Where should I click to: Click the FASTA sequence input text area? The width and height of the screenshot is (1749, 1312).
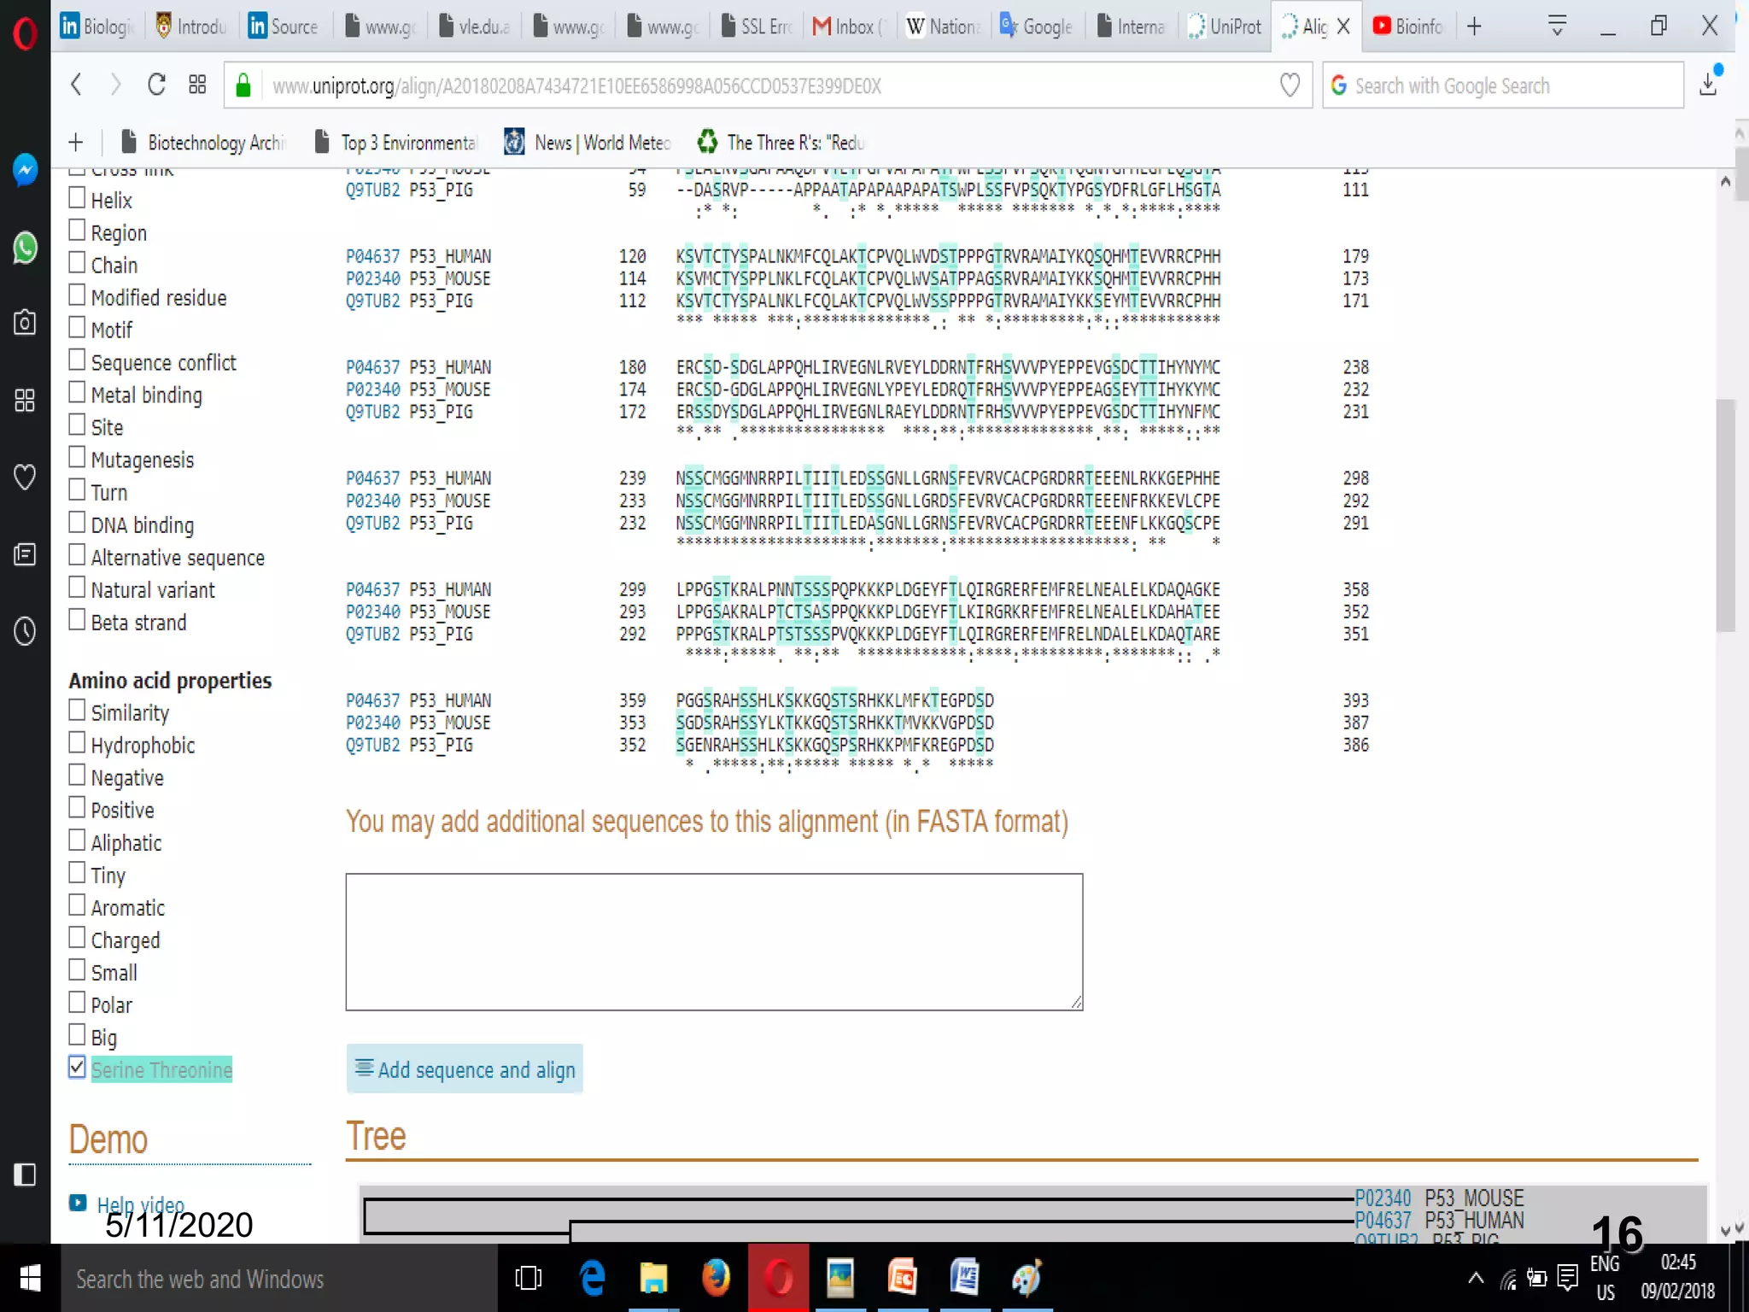pyautogui.click(x=714, y=941)
